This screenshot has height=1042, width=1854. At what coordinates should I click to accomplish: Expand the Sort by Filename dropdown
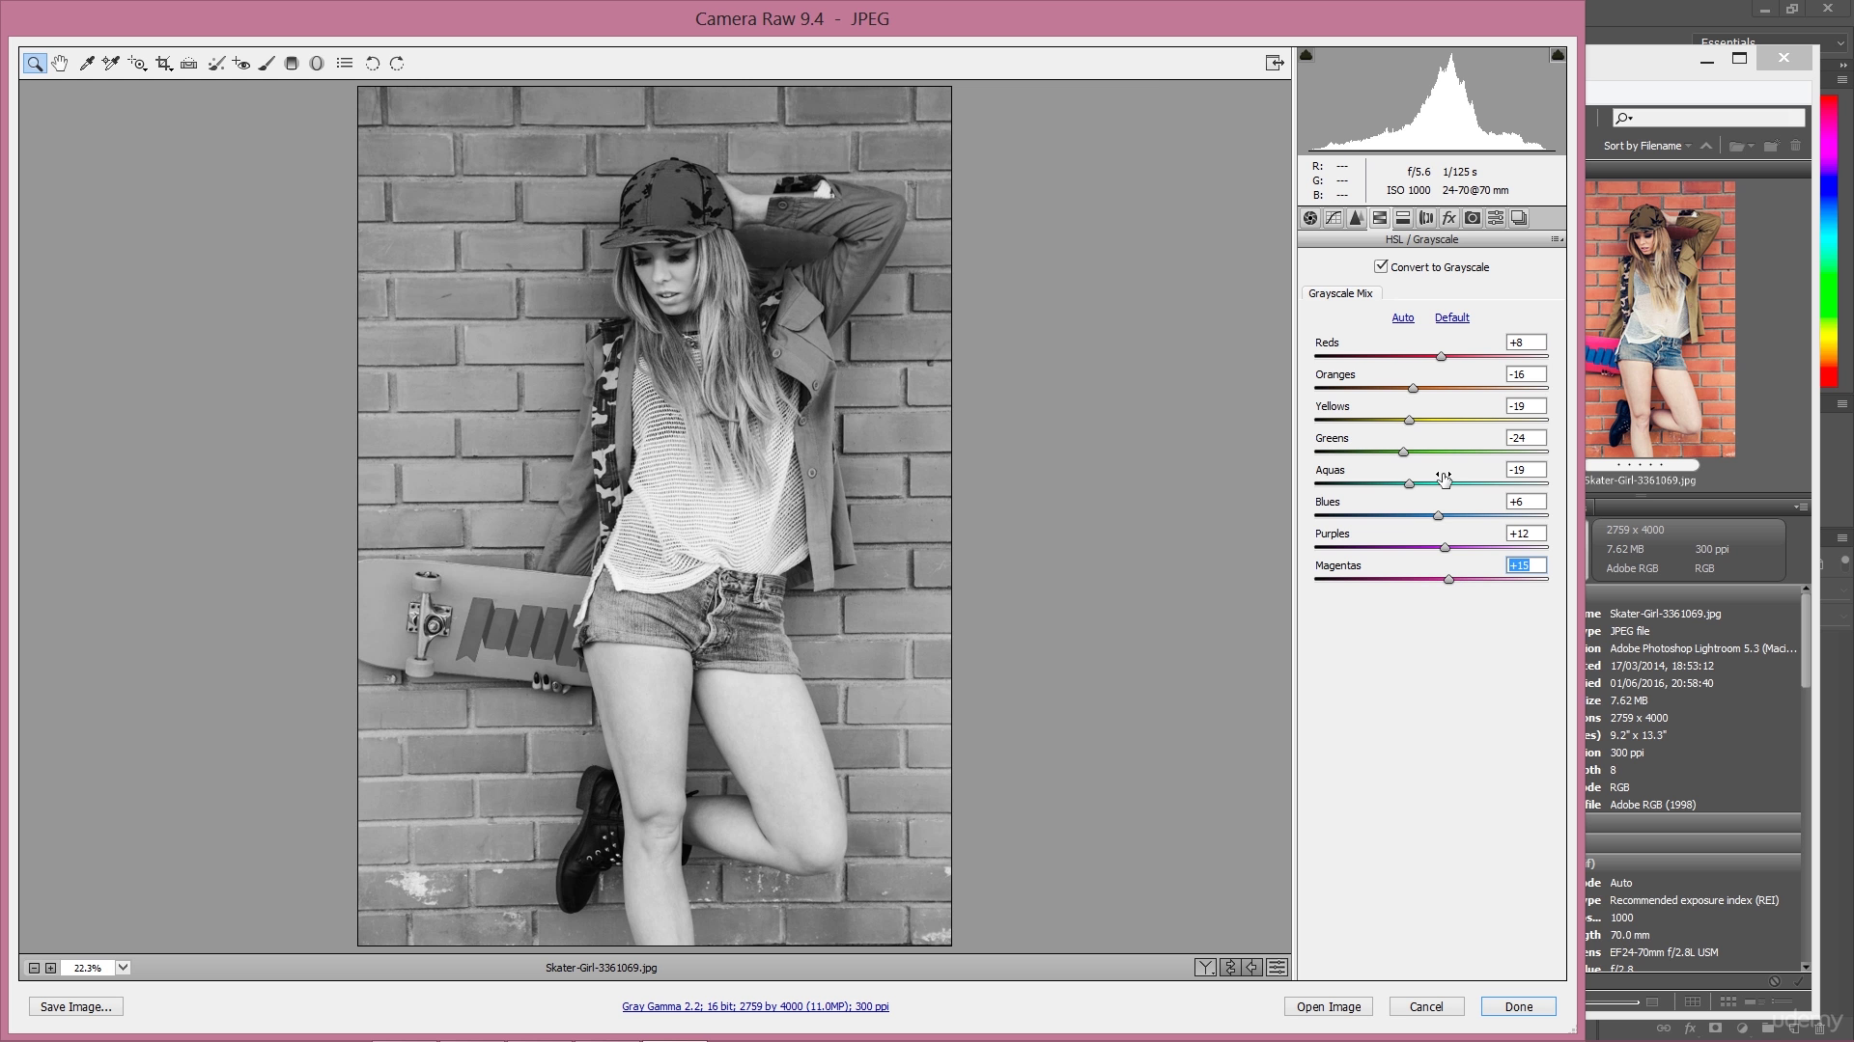[1647, 146]
